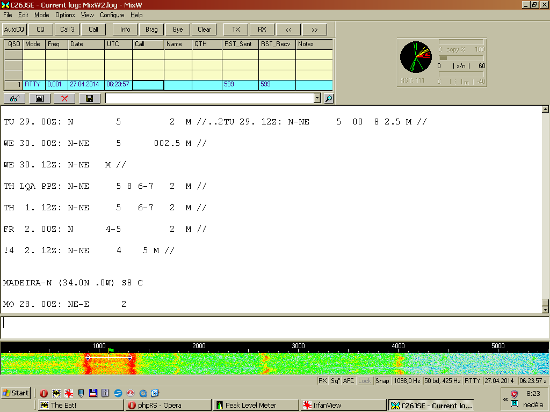Screen dimensions: 550x412
Task: Click the green flag marker on the waterfall scale
Action: pyautogui.click(x=111, y=350)
